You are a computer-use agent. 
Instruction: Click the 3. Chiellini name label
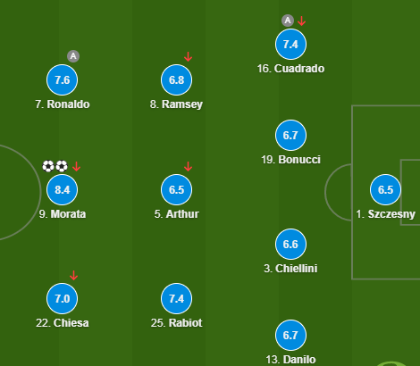coord(290,269)
